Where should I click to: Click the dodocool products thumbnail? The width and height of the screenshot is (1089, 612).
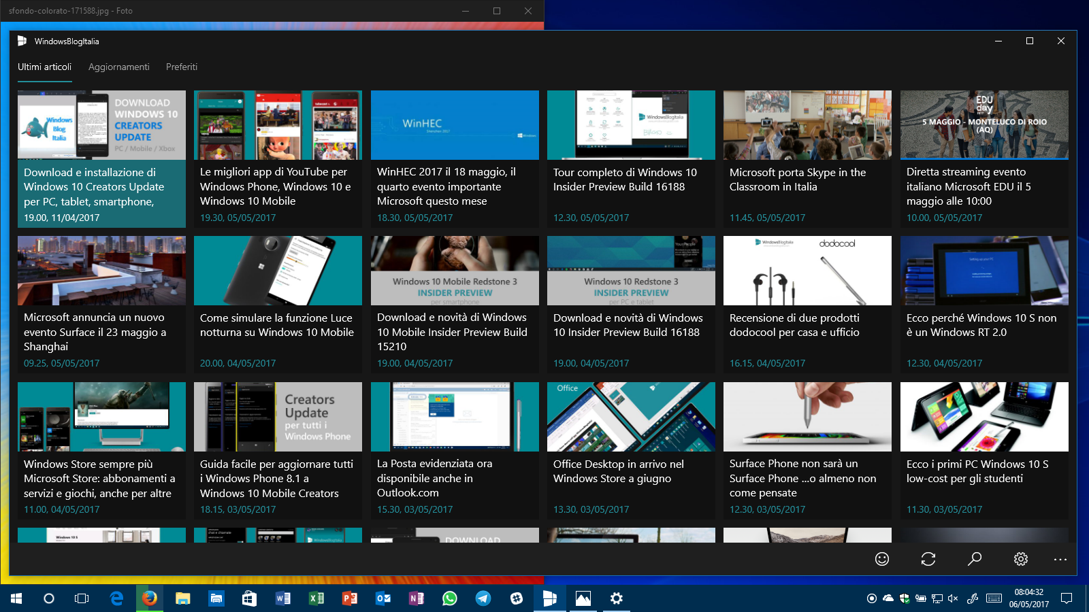coord(807,271)
